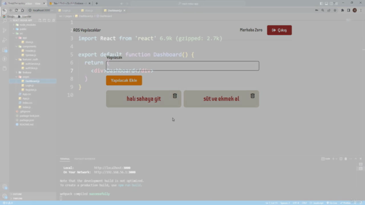Open the Thunder Client lightning icon
365x205 pixels.
coord(5,59)
